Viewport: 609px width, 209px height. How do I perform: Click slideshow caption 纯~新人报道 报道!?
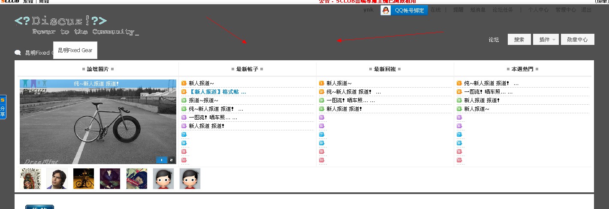96,84
